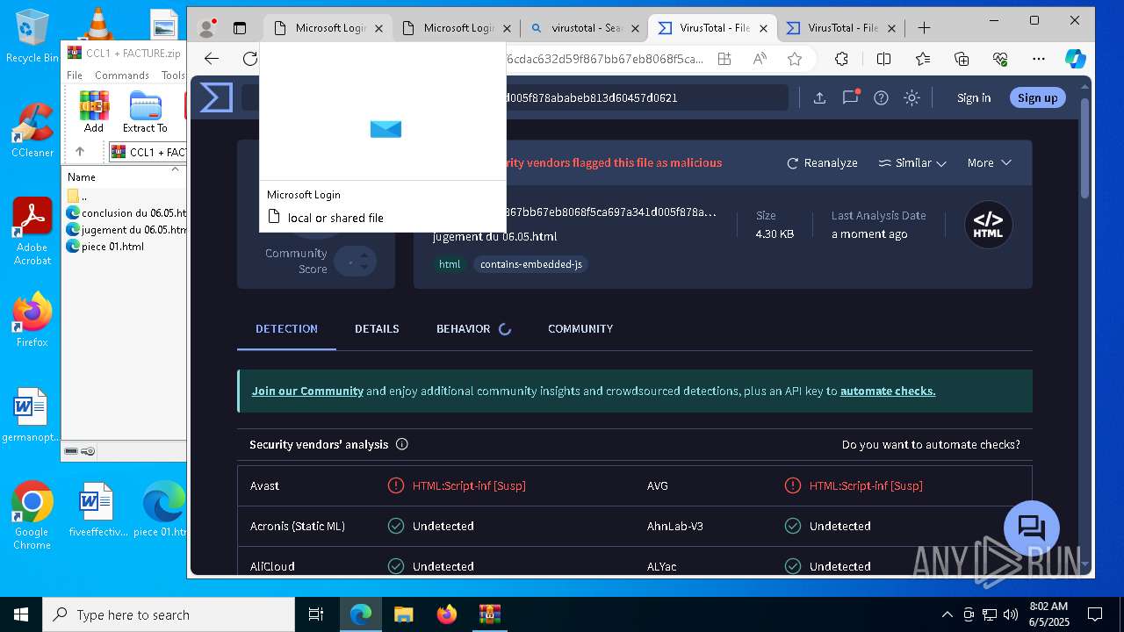Viewport: 1124px width, 632px height.
Task: Vote using Community Score stepper
Action: [363, 262]
